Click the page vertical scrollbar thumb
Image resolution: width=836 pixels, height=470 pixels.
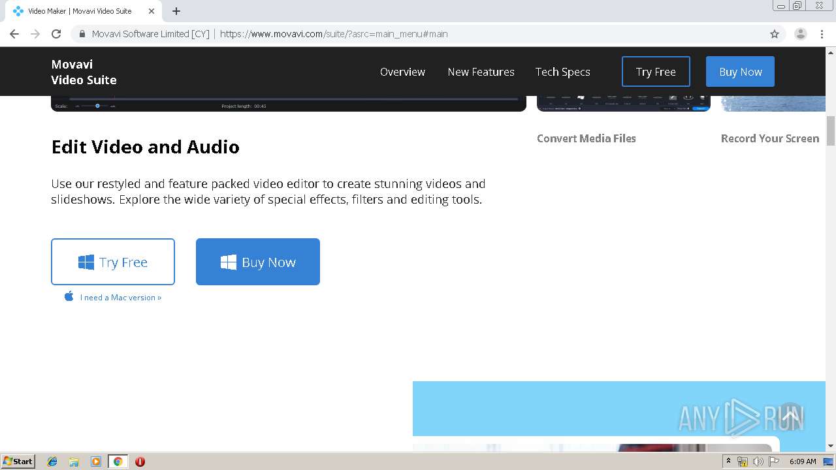[831, 131]
